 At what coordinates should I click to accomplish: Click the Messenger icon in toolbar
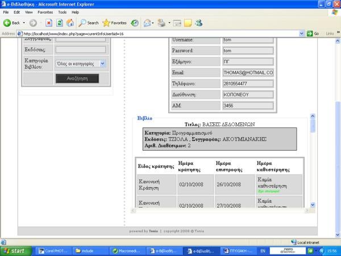pyautogui.click(x=198, y=23)
